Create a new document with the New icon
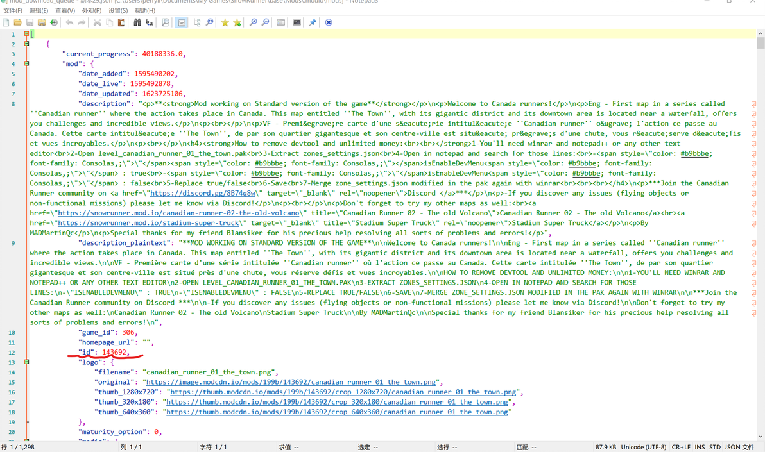The width and height of the screenshot is (765, 452). (6, 22)
